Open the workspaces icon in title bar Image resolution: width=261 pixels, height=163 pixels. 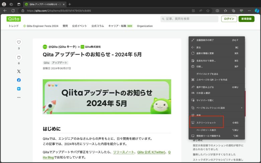point(11,4)
